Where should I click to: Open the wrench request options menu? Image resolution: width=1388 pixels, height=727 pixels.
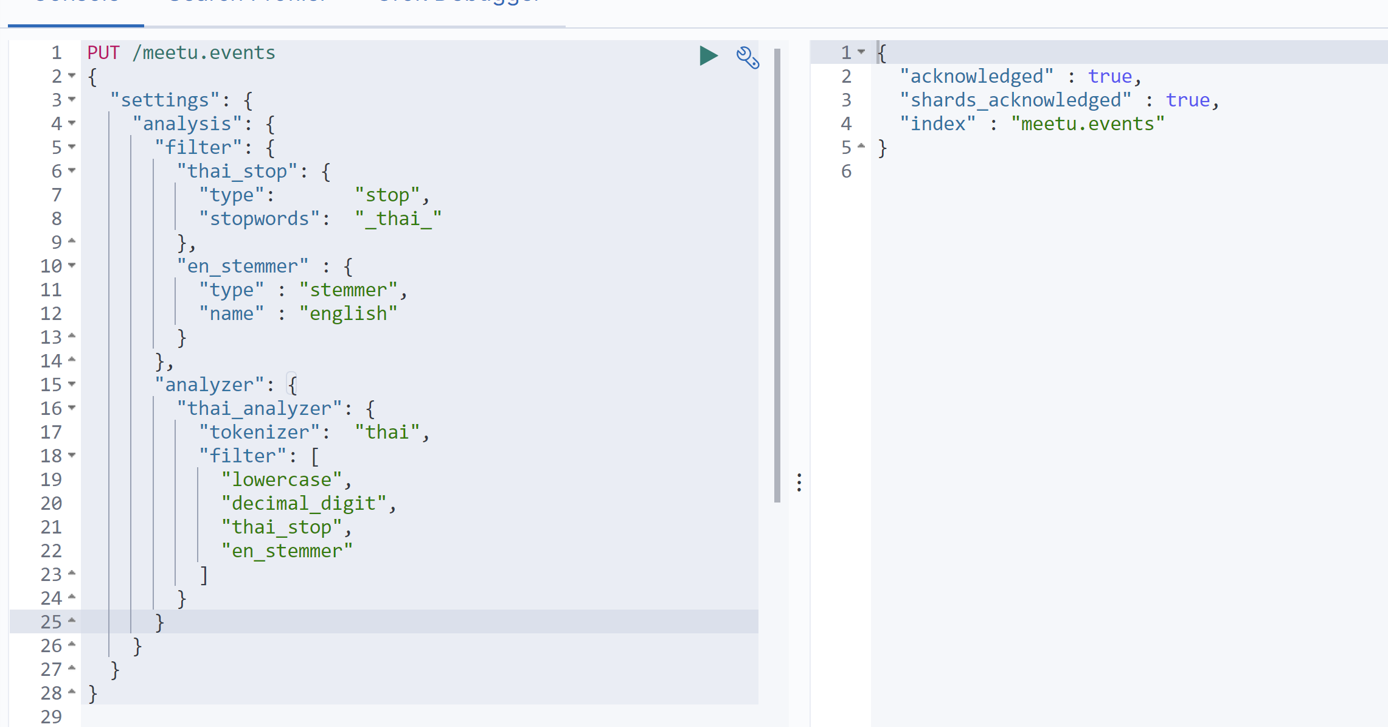tap(748, 58)
